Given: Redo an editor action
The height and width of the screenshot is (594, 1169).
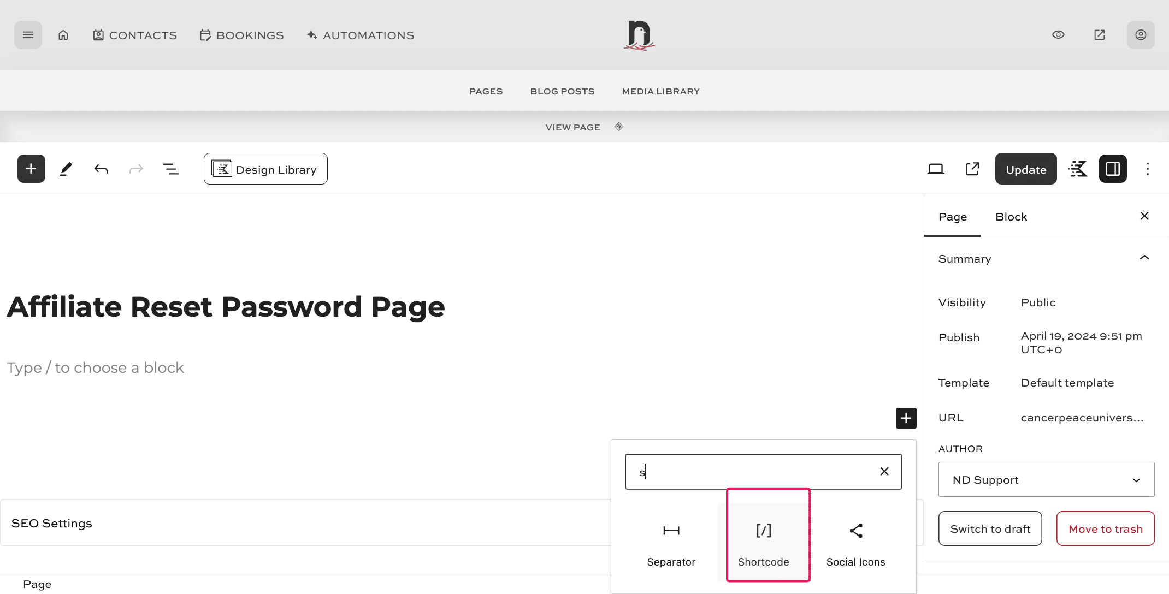Looking at the screenshot, I should [136, 169].
